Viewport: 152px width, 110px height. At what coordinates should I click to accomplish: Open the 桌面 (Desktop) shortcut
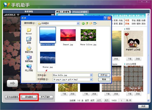pyautogui.click(x=29, y=40)
